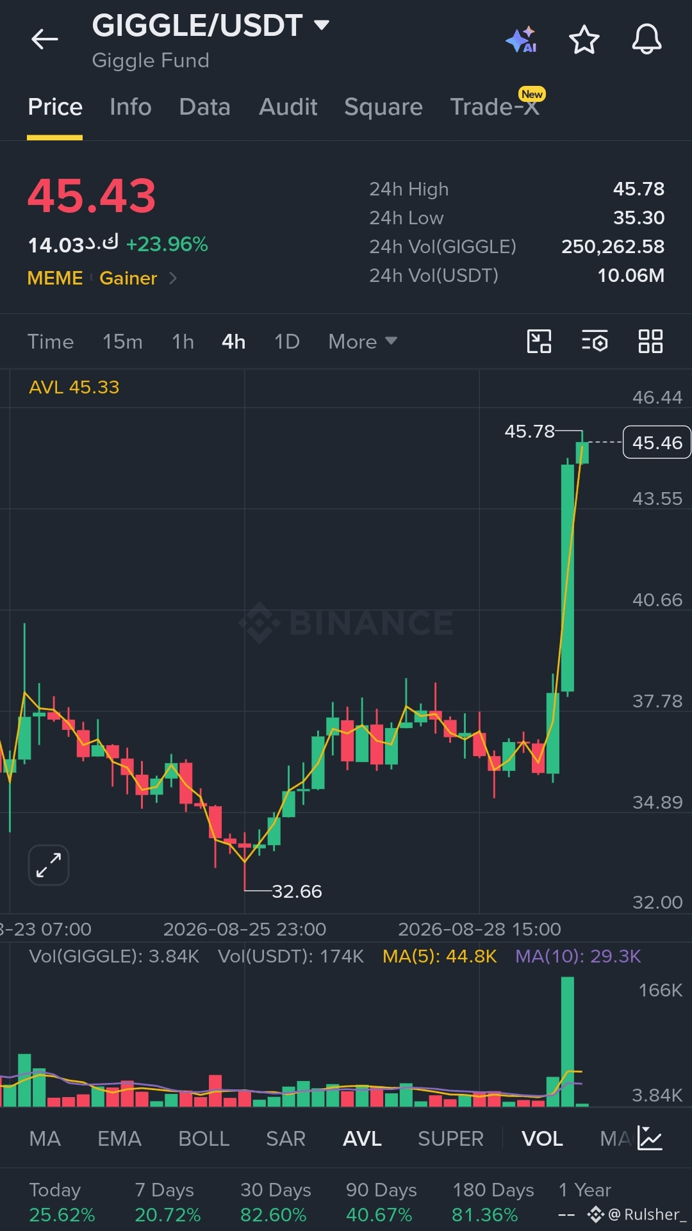The width and height of the screenshot is (692, 1231).
Task: Tap the Vol(USDT): 174K label
Action: (291, 956)
